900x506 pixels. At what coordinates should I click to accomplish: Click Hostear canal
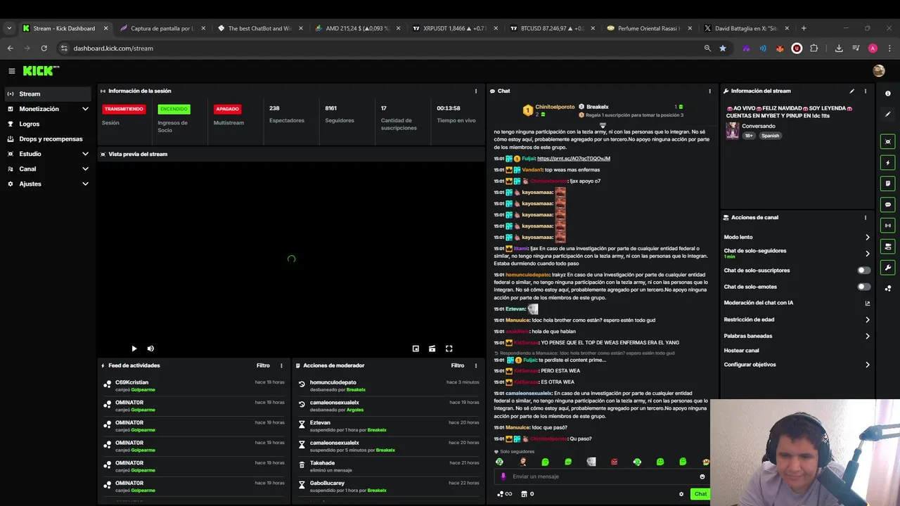[741, 351]
